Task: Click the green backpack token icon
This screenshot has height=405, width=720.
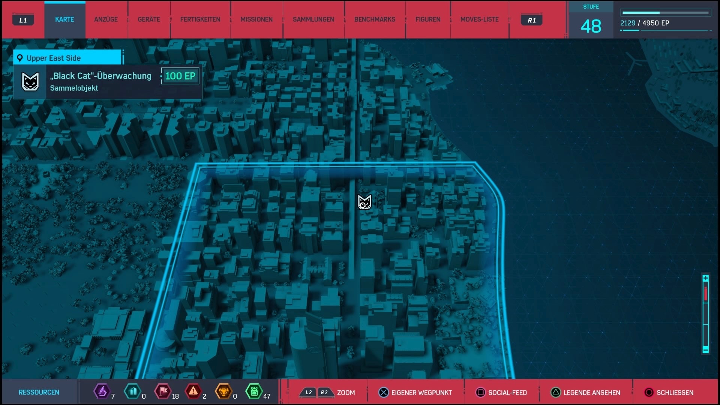Action: coord(254,392)
